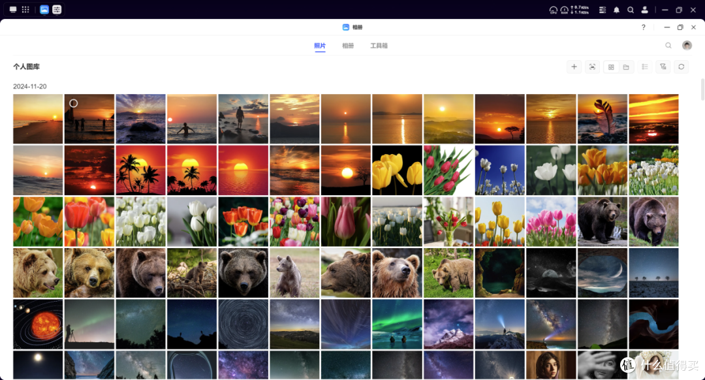The width and height of the screenshot is (705, 380).
Task: Open the person with headlamp beam photo
Action: pos(499,324)
